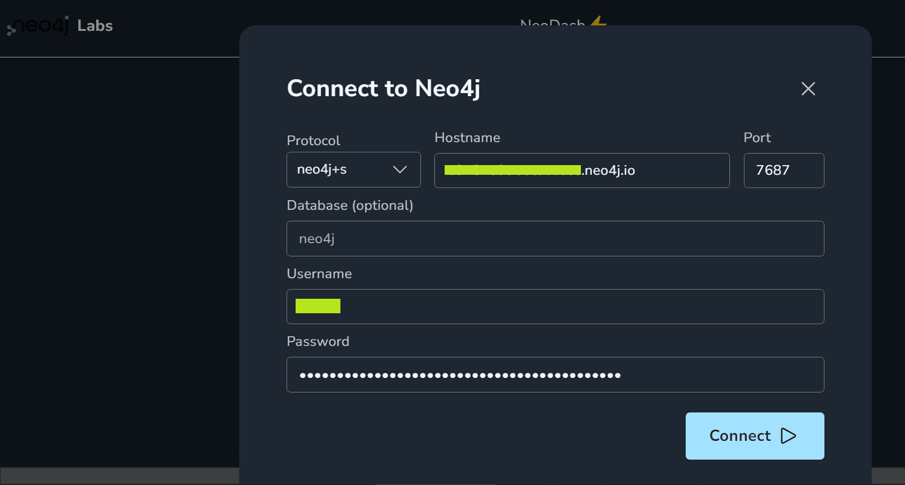Click the NeoDash lightning bolt icon
The width and height of the screenshot is (905, 485).
point(598,23)
